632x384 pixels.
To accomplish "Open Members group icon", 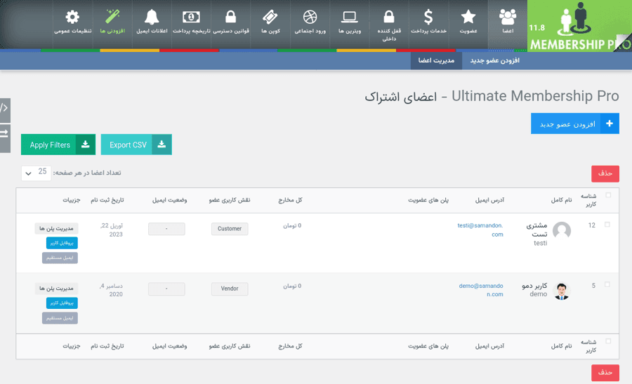I will coord(508,18).
